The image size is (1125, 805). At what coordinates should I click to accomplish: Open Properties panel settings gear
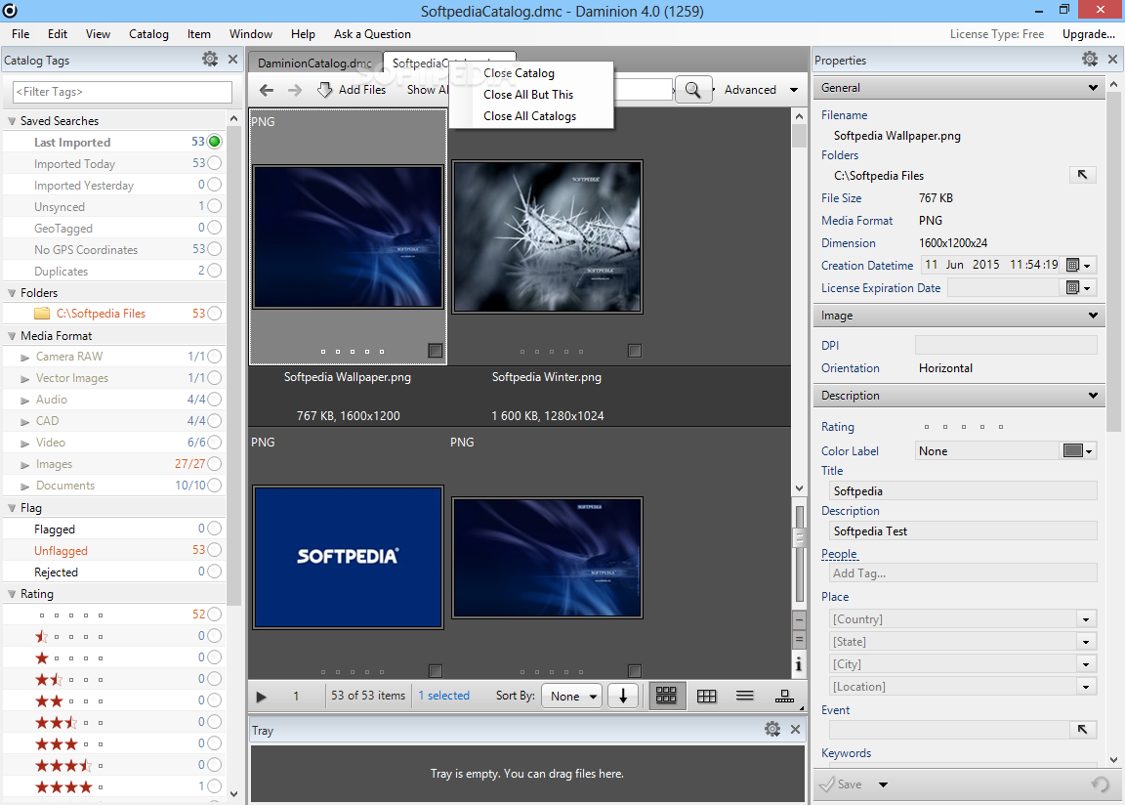pos(1090,59)
